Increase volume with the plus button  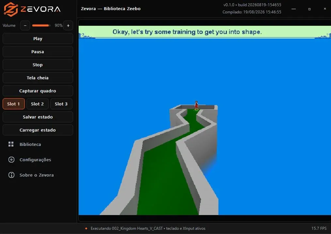pos(68,25)
